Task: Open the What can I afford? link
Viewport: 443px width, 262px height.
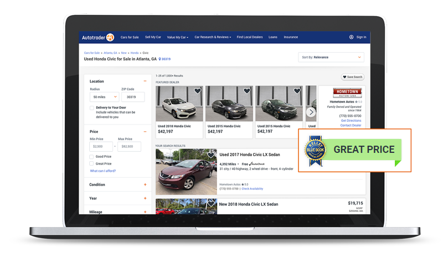Action: 103,171
